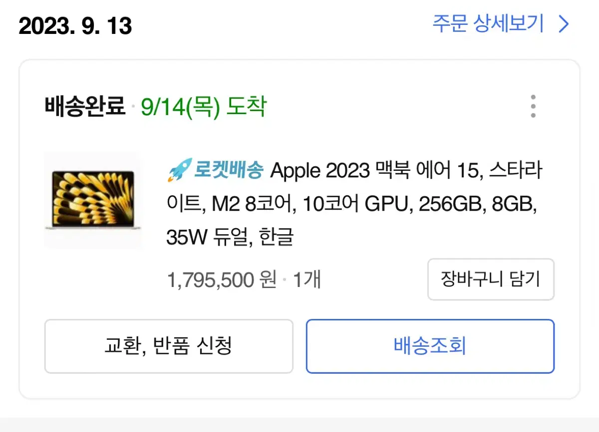Click the green 9/14(목) 도착 arrival text
599x432 pixels.
coord(204,106)
